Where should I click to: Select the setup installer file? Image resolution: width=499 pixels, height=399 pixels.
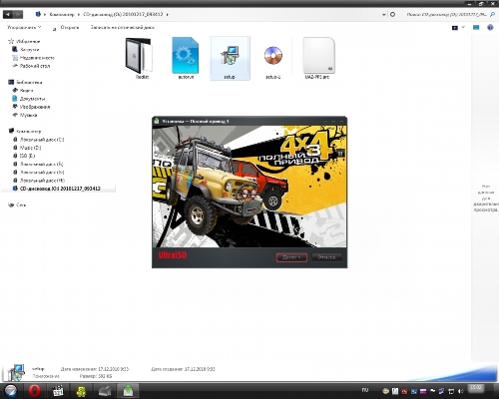tap(230, 58)
